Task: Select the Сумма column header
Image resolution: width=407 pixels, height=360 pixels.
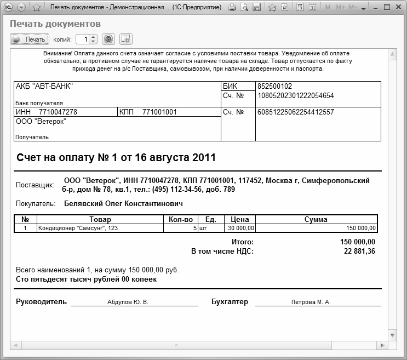Action: [x=316, y=219]
